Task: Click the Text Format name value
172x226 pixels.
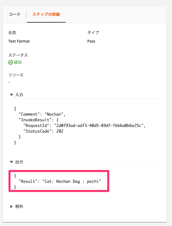Action: pyautogui.click(x=19, y=41)
